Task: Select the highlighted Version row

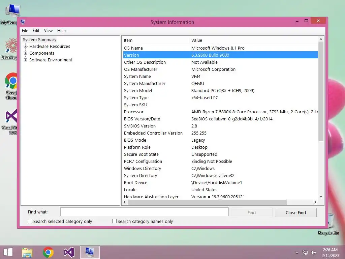Action: [x=220, y=55]
